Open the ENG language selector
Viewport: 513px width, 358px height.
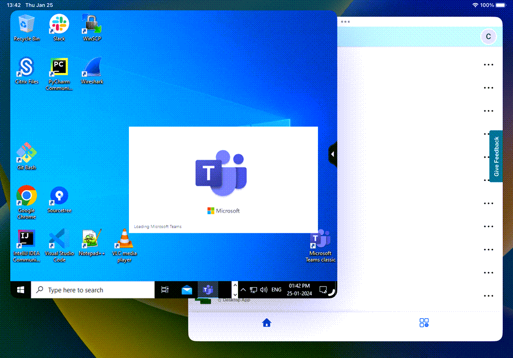pos(276,290)
